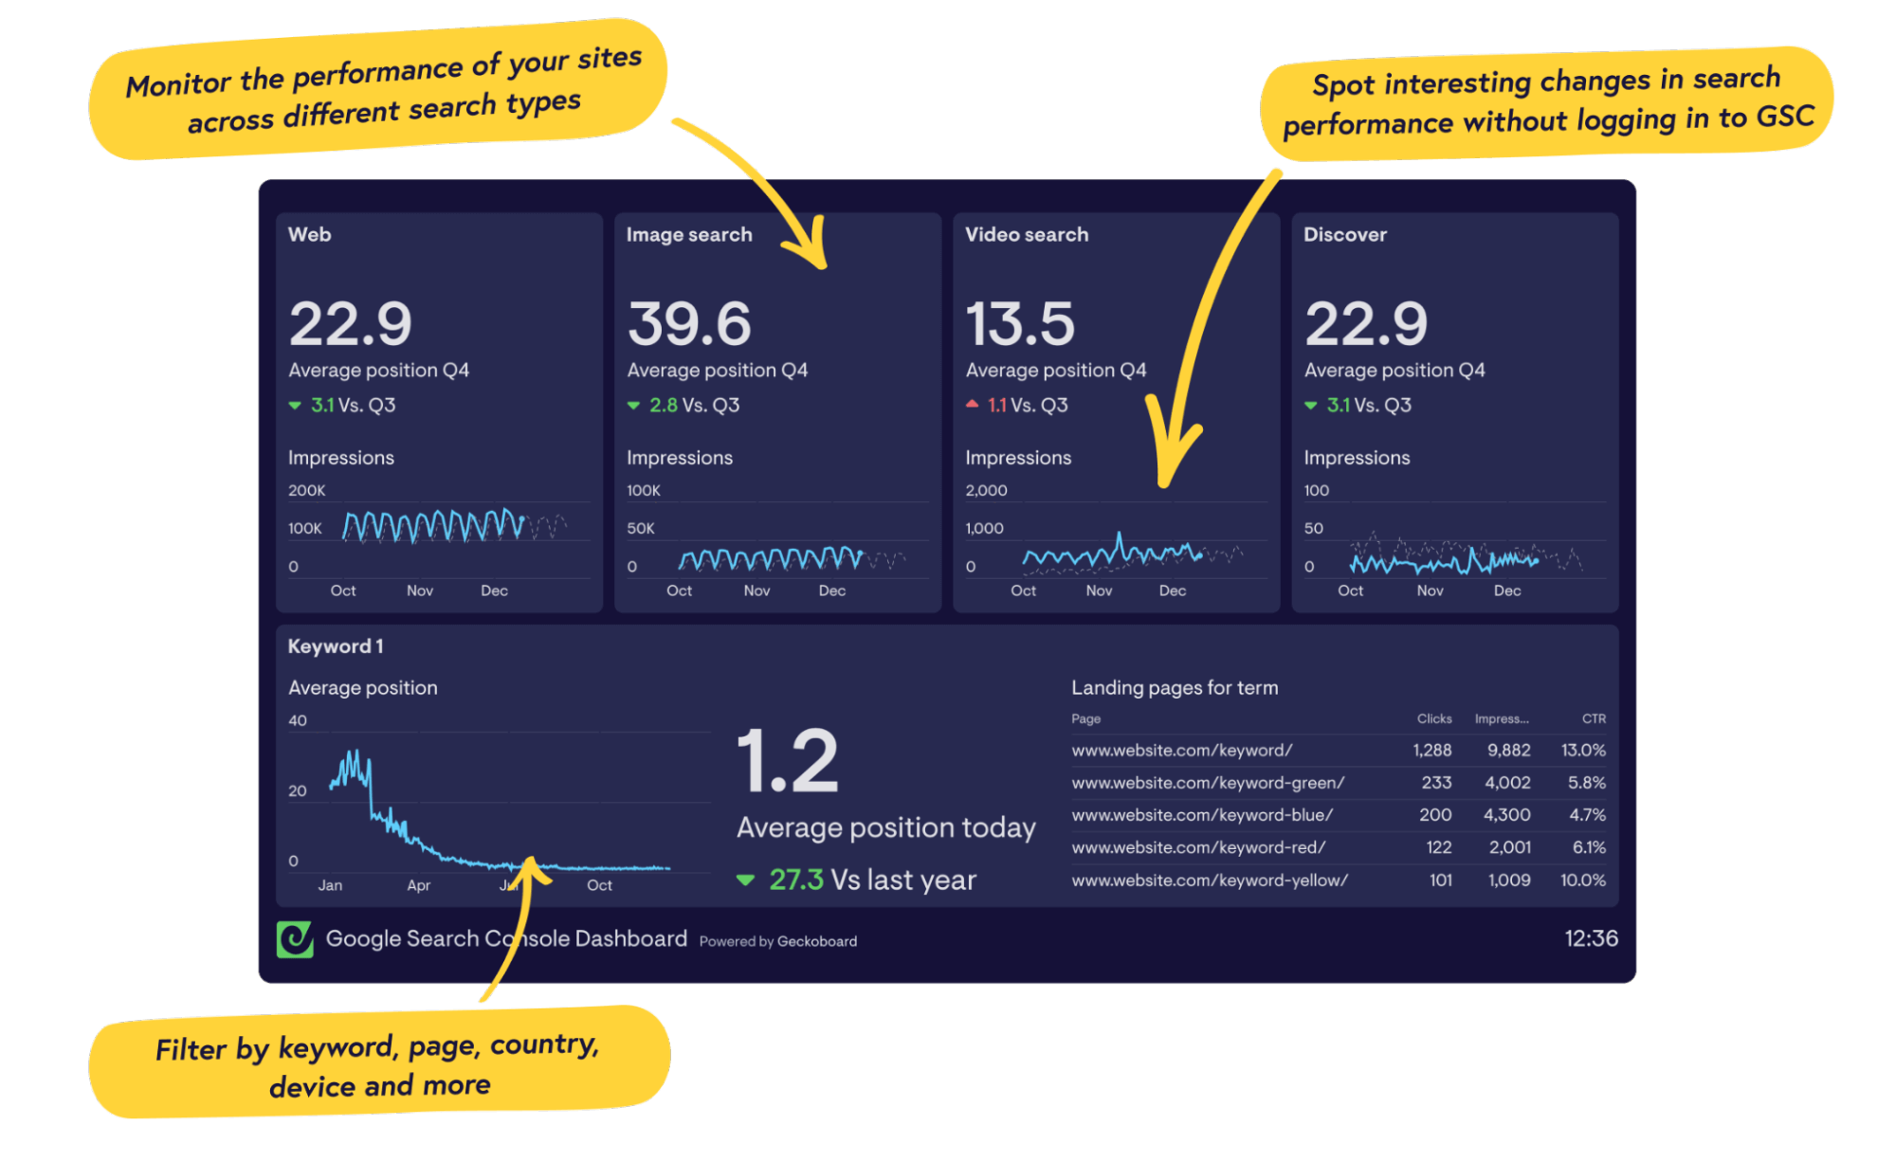
Task: Click the Impress... column header
Action: 1501,718
